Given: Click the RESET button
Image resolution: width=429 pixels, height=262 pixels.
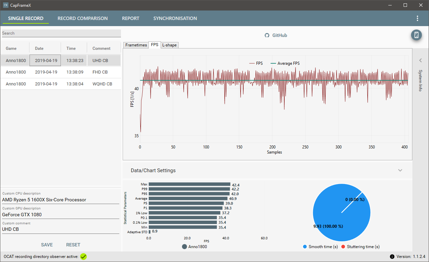Looking at the screenshot, I should tap(73, 245).
